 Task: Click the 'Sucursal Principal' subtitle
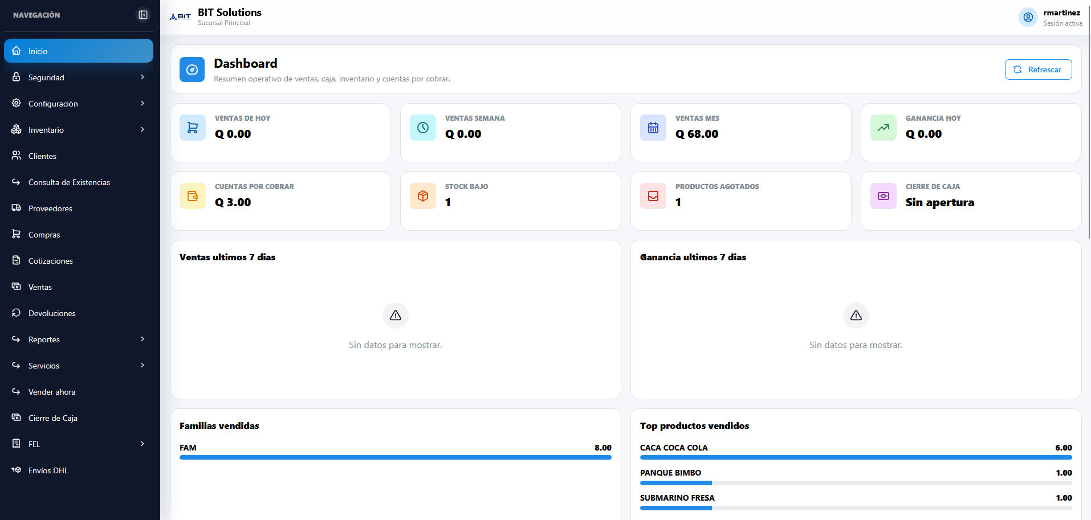coord(224,23)
